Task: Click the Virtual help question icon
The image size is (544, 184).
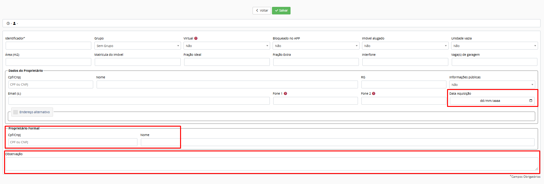Action: click(196, 39)
